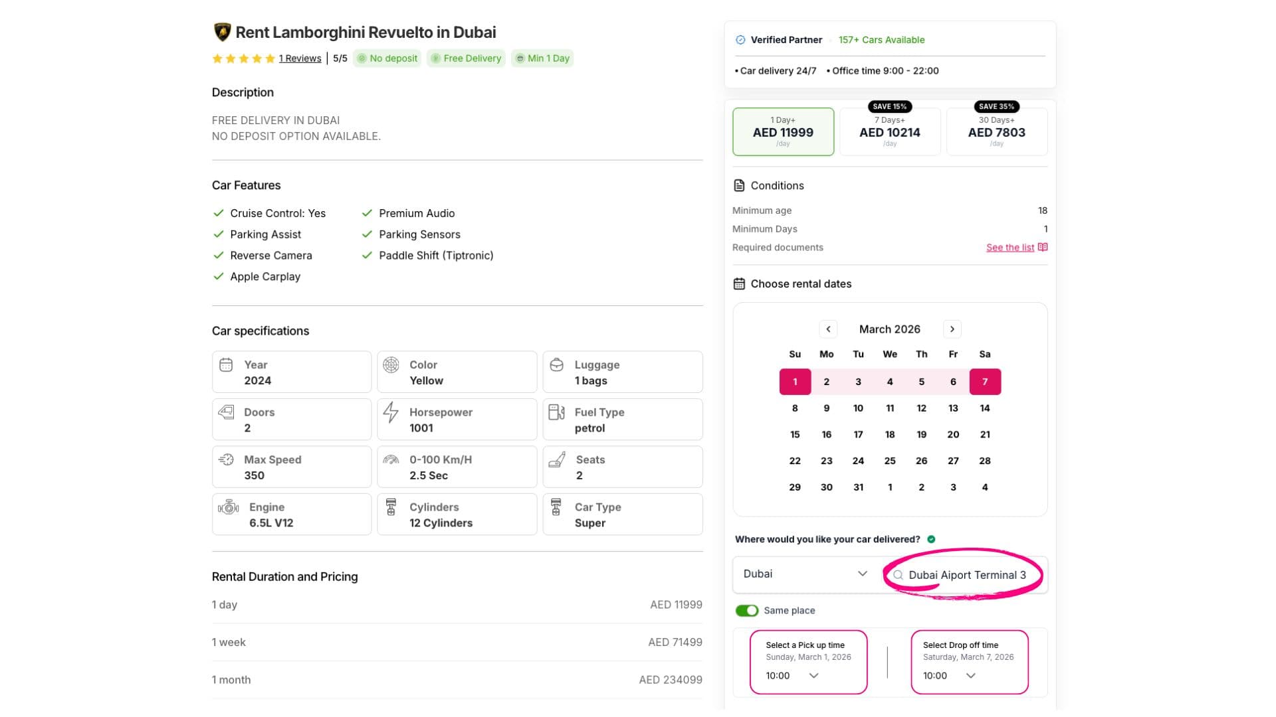This screenshot has width=1276, height=717.
Task: Expand the pick up time 10:00 dropdown
Action: coord(813,676)
